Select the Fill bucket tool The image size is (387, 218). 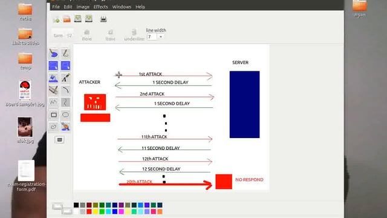[x=53, y=78]
